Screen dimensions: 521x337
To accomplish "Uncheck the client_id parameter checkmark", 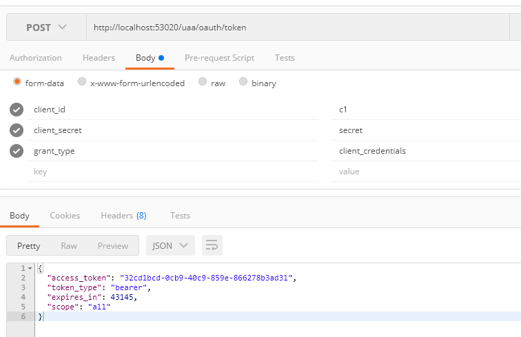I will 17,110.
